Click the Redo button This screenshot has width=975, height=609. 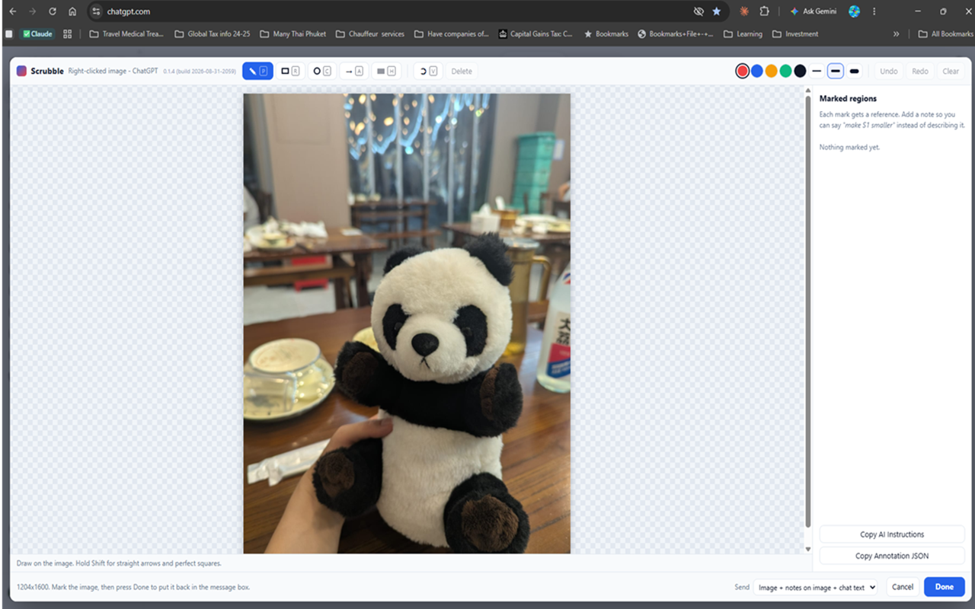[x=920, y=71]
